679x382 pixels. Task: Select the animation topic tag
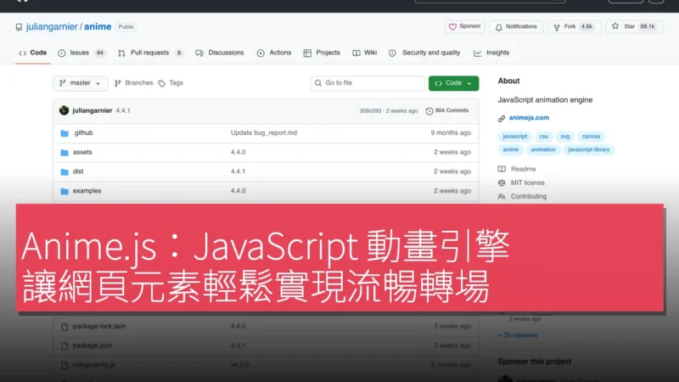pos(543,150)
